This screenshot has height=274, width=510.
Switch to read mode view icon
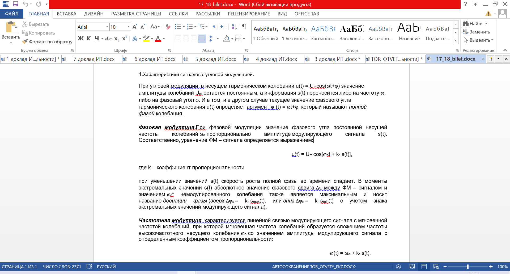pyautogui.click(x=412, y=267)
